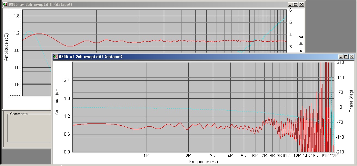Click the 4K frequency tick label
This screenshot has width=357, height=166.
tap(230, 156)
